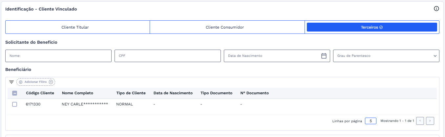This screenshot has width=445, height=137.
Task: Go to the next results page
Action: click(x=430, y=121)
